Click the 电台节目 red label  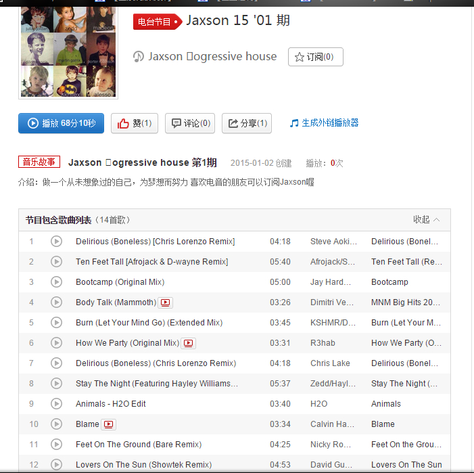(157, 22)
